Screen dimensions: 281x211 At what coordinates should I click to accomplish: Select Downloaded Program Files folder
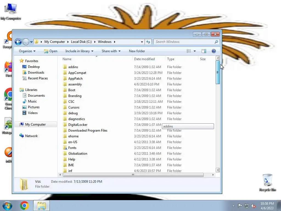tap(88, 131)
